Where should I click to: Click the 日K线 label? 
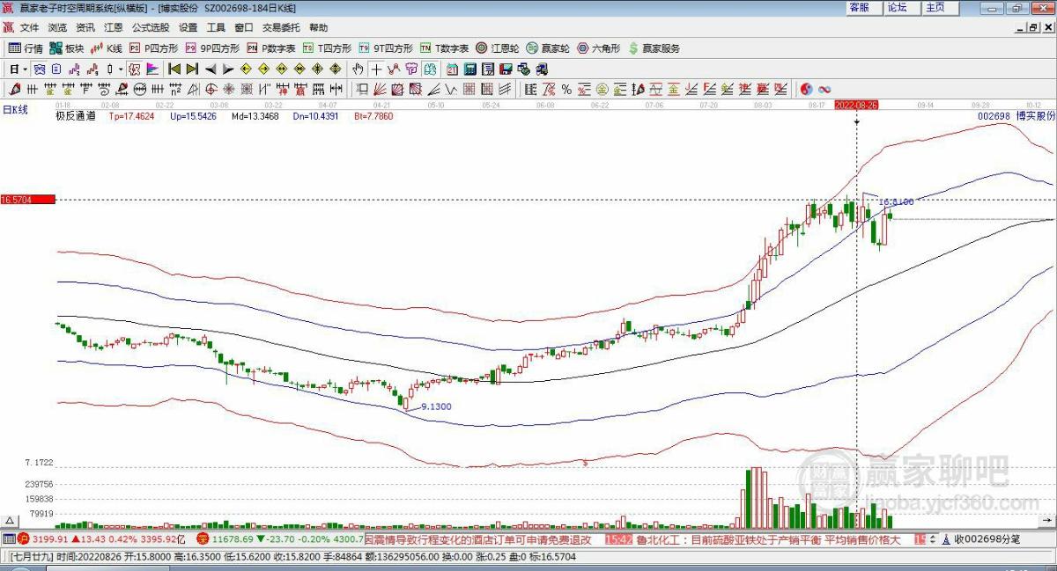[15, 109]
